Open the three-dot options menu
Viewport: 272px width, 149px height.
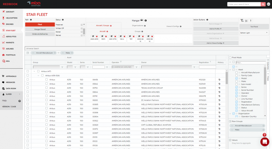pos(251,21)
